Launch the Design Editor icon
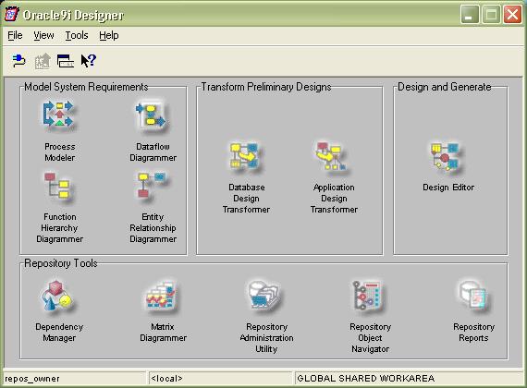Screen dimensions: 527x388 446,157
